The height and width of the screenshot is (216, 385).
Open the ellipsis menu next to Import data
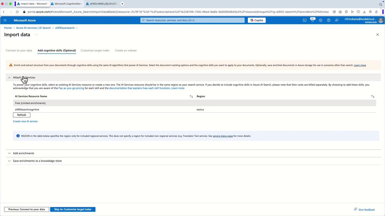(36, 34)
